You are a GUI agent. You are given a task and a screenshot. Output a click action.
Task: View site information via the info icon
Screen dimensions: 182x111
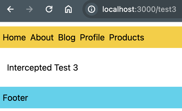(x=92, y=9)
